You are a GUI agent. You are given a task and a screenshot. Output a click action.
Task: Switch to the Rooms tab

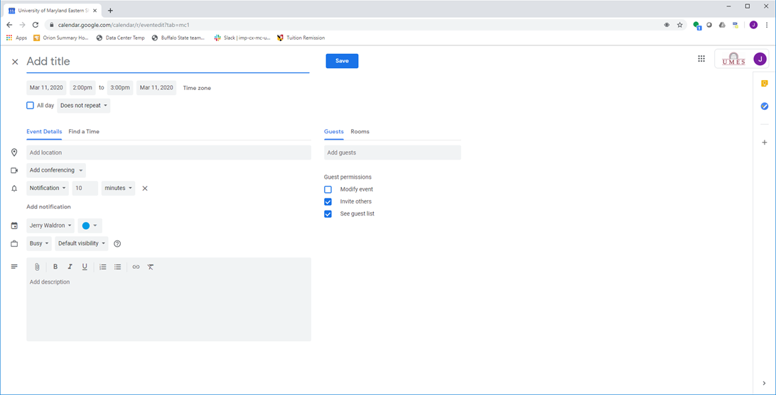(360, 132)
